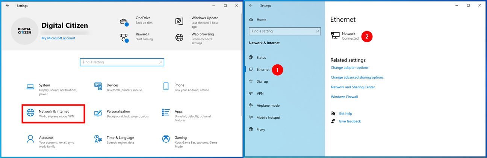
Task: Select the Mobile hotspot icon
Action: coord(251,118)
